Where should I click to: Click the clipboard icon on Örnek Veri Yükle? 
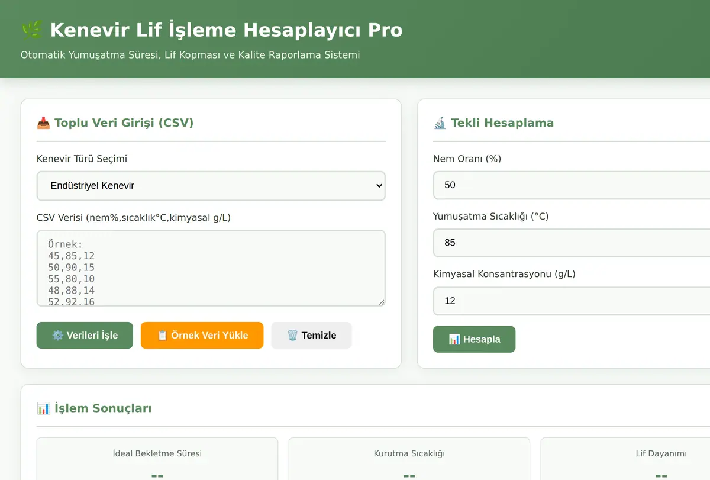[x=162, y=335]
